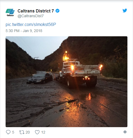Click the Caltrans wordmark beneath the logo
Image resolution: width=133 pixels, height=138 pixels.
(x=10, y=15)
